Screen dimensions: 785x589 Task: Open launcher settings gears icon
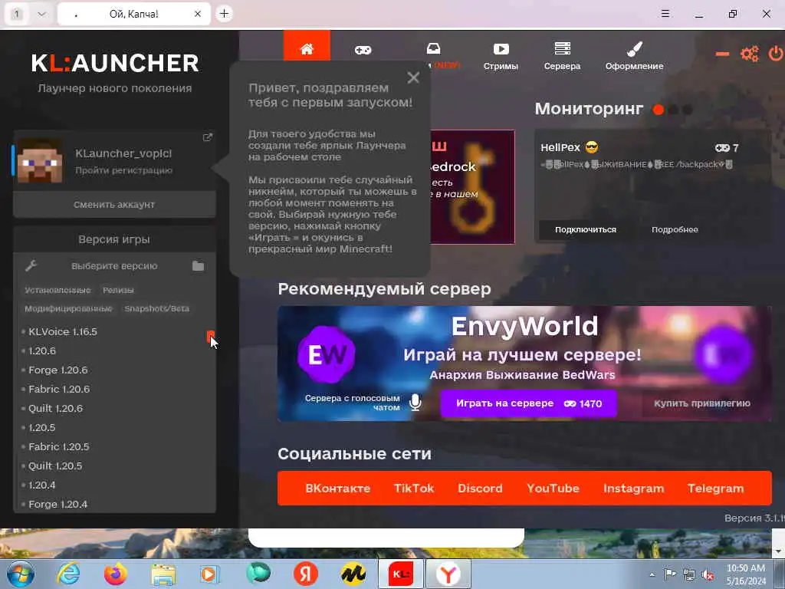click(750, 54)
